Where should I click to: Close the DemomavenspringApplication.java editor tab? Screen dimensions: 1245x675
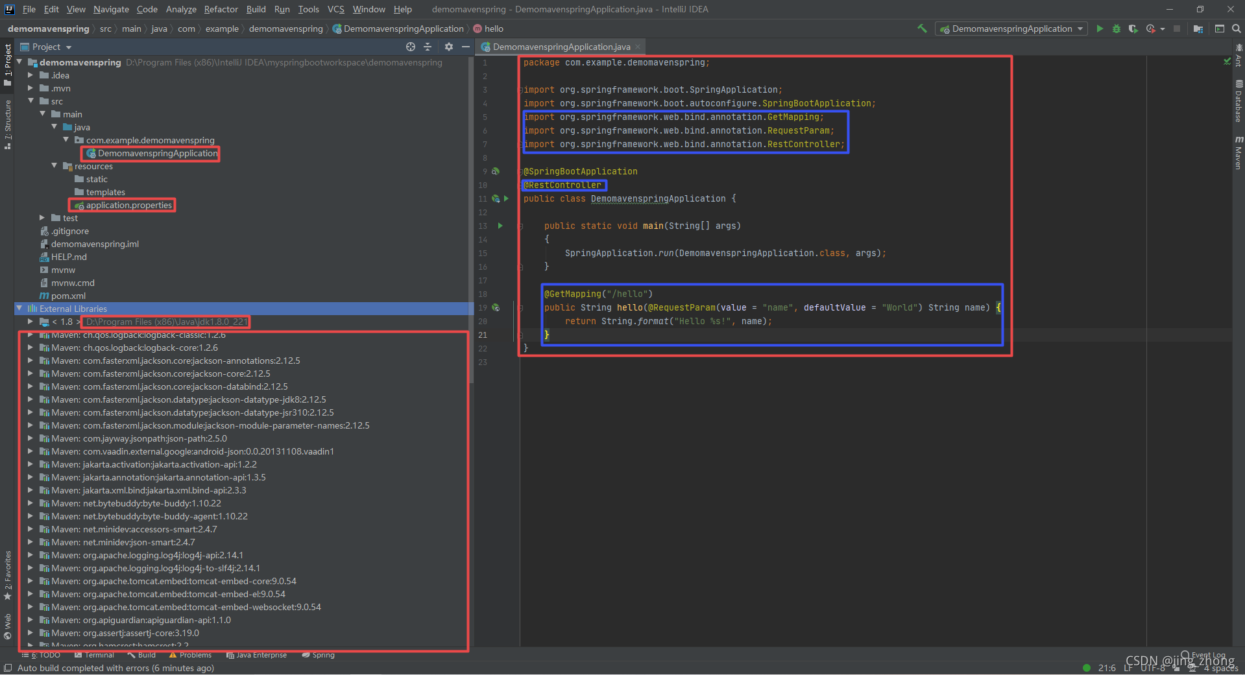click(638, 47)
